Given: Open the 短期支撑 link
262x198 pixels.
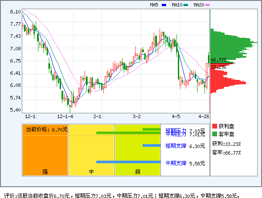Looking at the screenshot, I should (x=176, y=146).
